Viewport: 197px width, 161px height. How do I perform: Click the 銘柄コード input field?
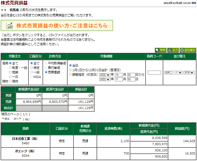[154, 73]
